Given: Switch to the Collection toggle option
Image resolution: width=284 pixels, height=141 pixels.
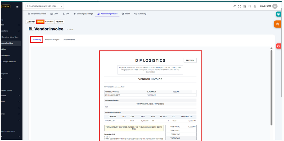Looking at the screenshot, I should pos(50,22).
